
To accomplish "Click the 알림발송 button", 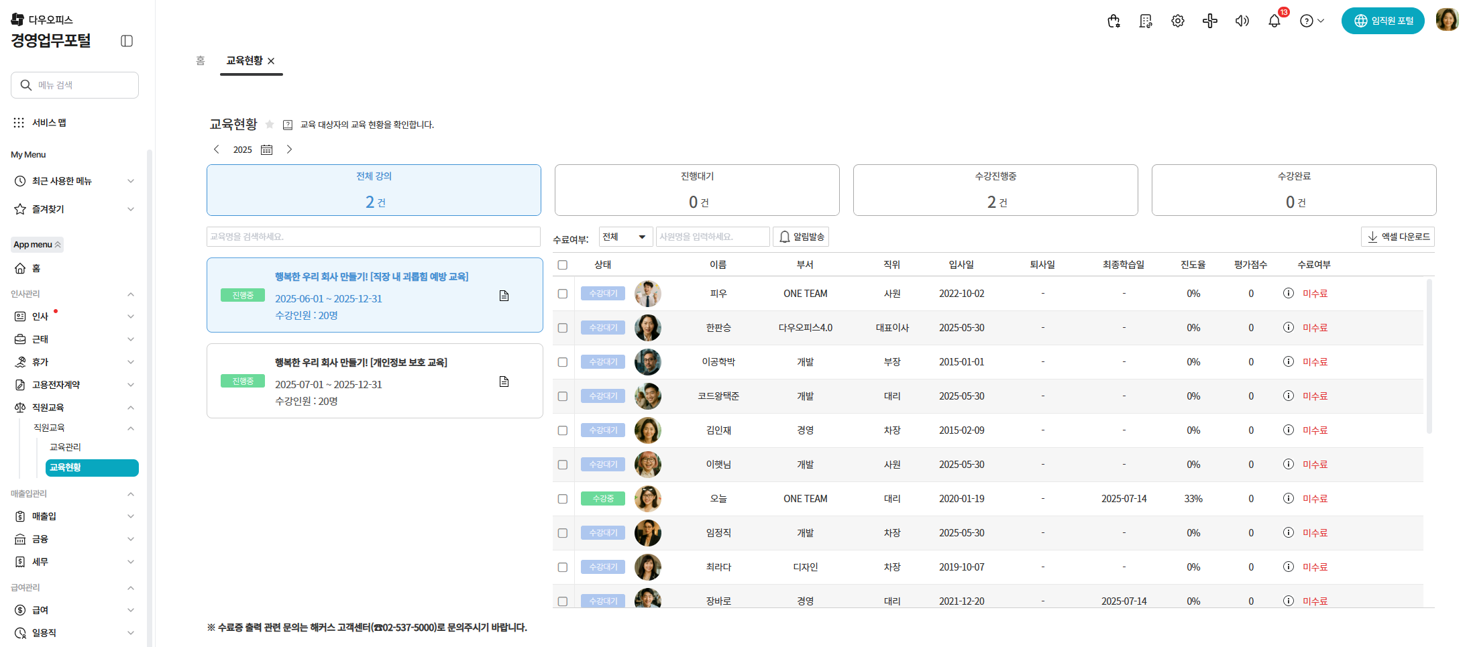I will coord(801,237).
